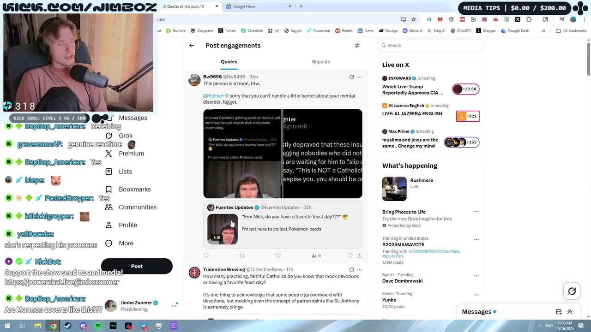Open the Dave Dombrowski trend

pyautogui.click(x=402, y=281)
